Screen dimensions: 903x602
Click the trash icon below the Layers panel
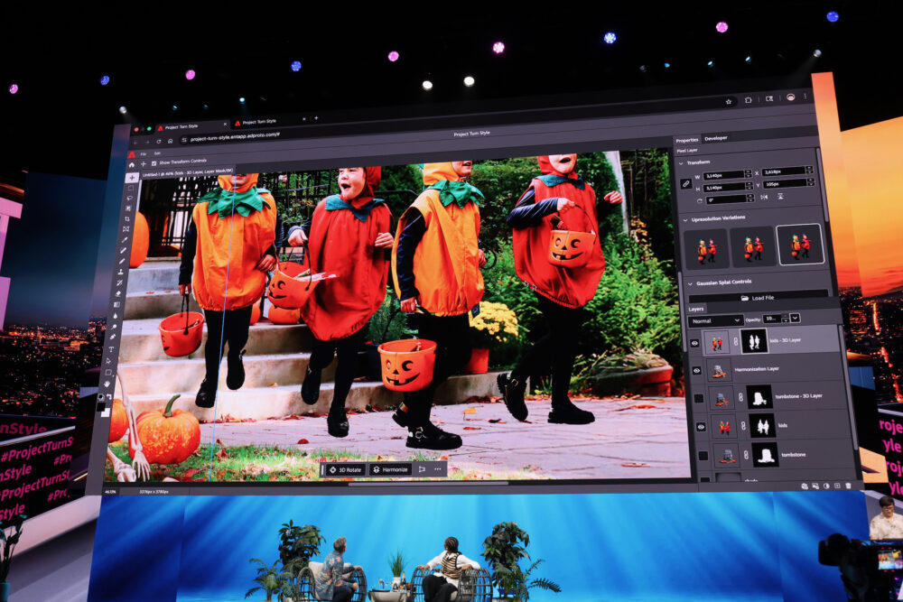click(x=848, y=486)
